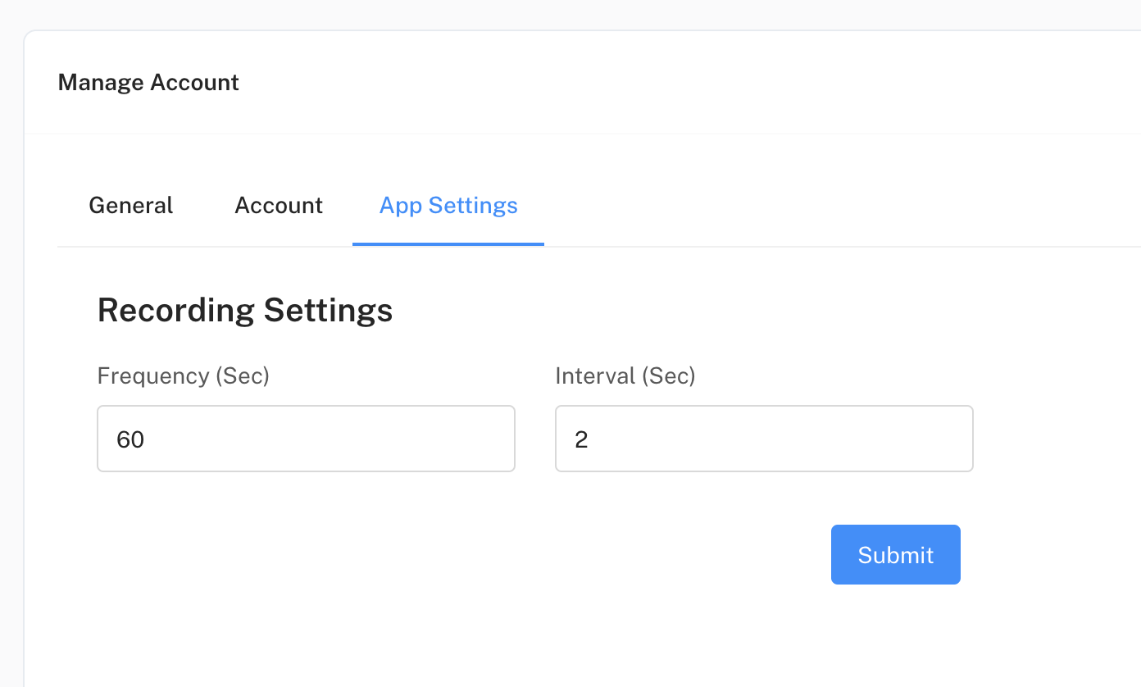Image resolution: width=1141 pixels, height=687 pixels.
Task: Click the word "Account" in Manage Account title
Action: coord(195,83)
